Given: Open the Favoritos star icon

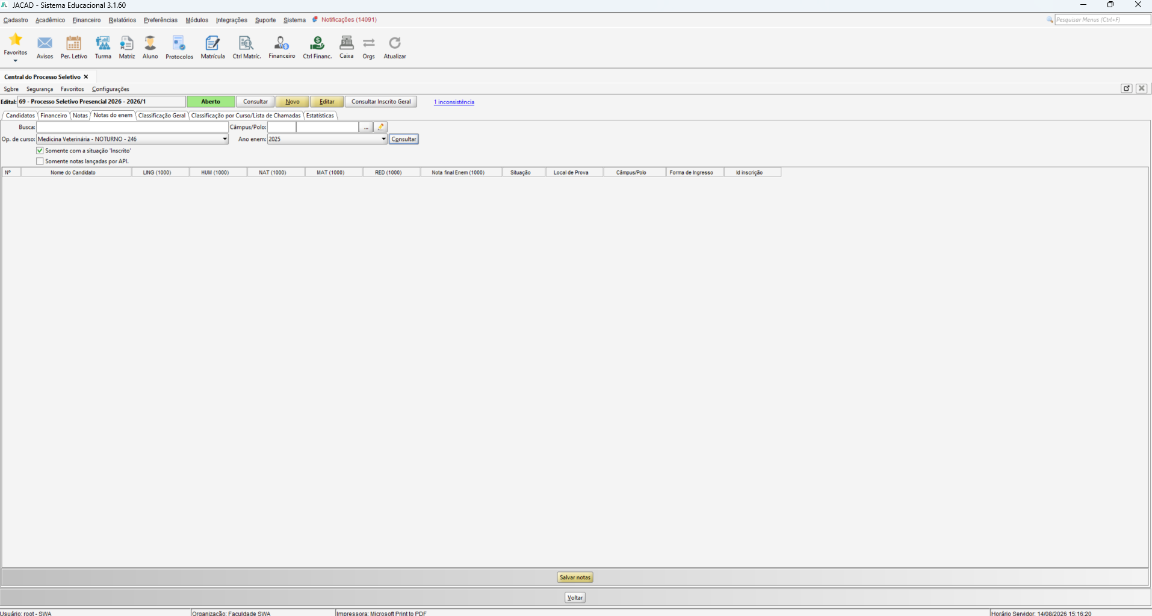Looking at the screenshot, I should point(16,40).
